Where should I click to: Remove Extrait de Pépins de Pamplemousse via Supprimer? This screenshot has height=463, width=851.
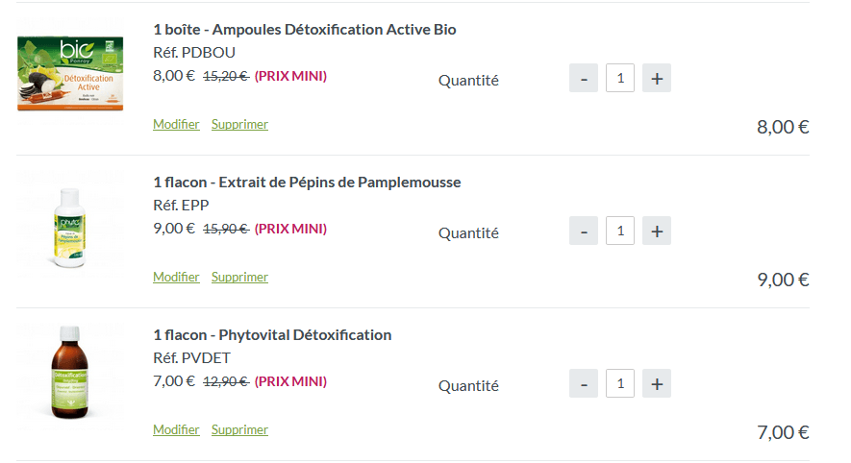point(239,277)
